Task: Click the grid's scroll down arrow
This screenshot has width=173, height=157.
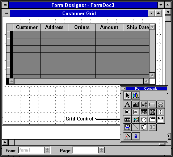Action: [152, 75]
